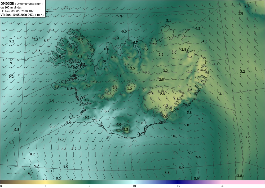Click the colorbar tick label '10'
Viewport: 265px width, 188px height.
(x=134, y=186)
